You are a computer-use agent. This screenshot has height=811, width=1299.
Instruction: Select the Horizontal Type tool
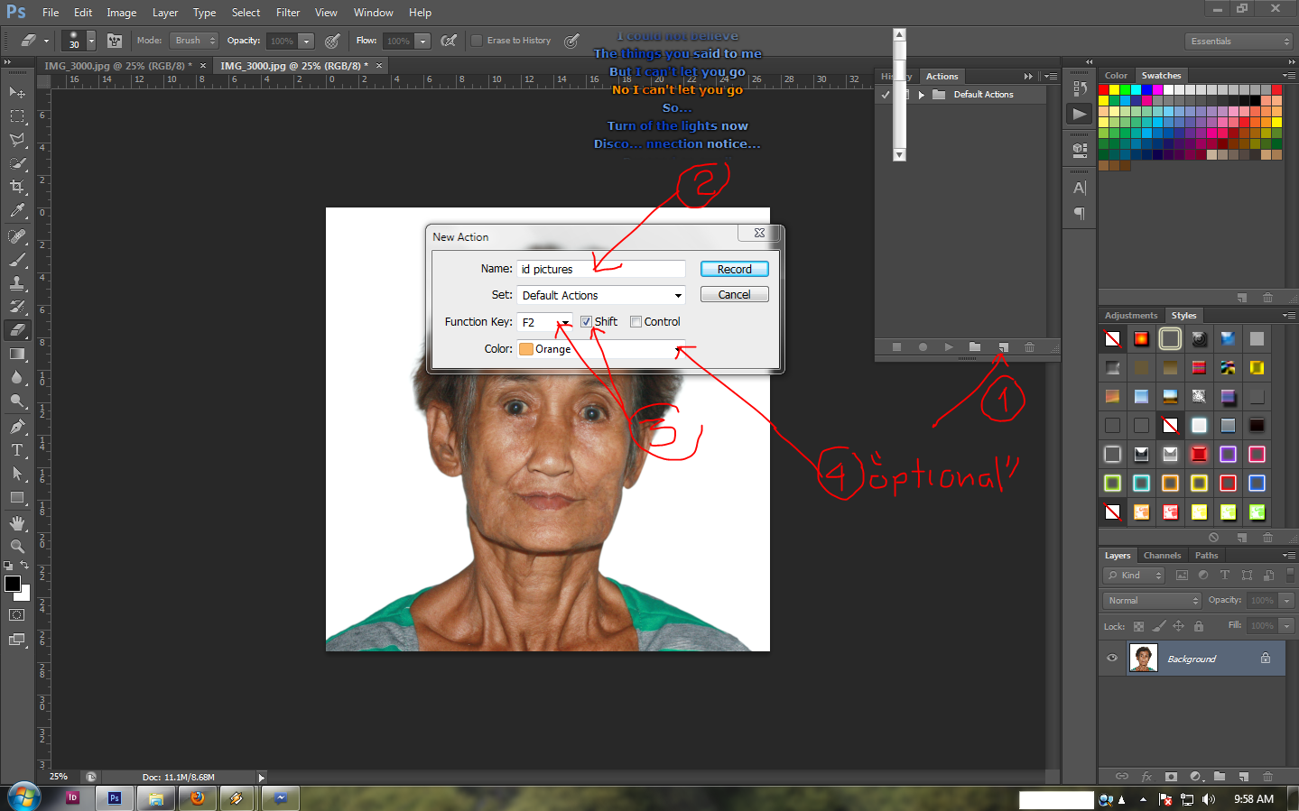point(17,449)
